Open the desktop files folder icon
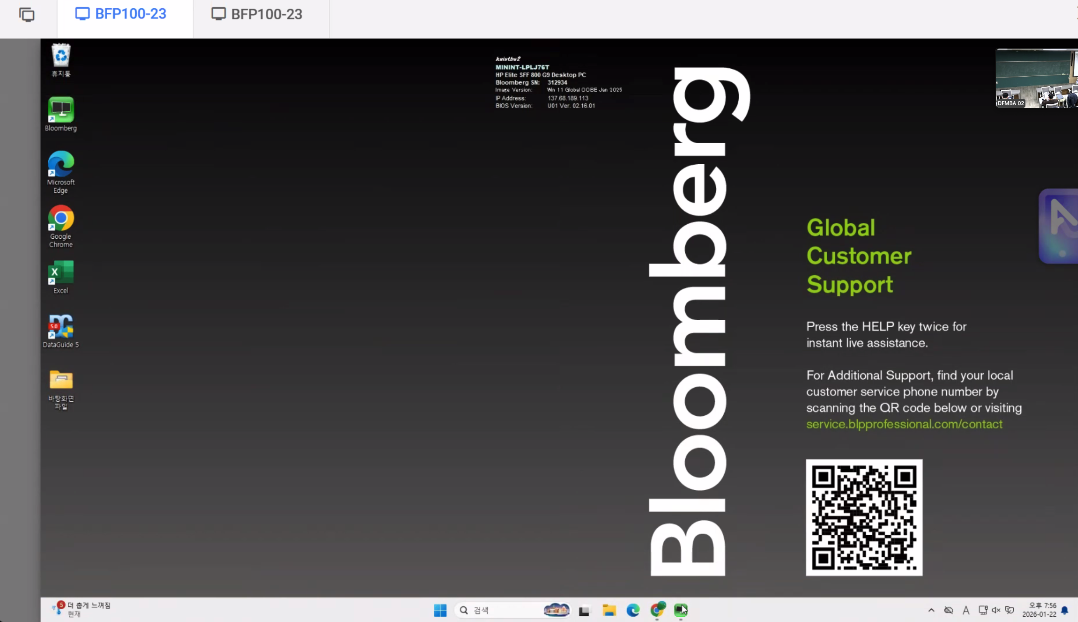Screen dimensions: 1078x622 pyautogui.click(x=61, y=380)
